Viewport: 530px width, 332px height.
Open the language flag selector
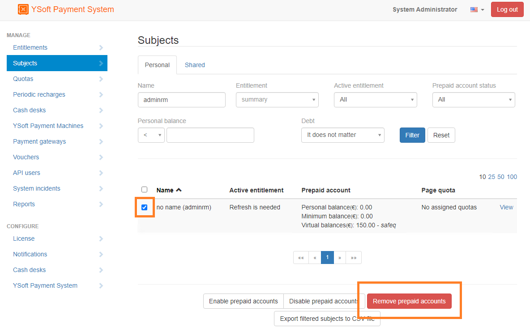(x=477, y=9)
